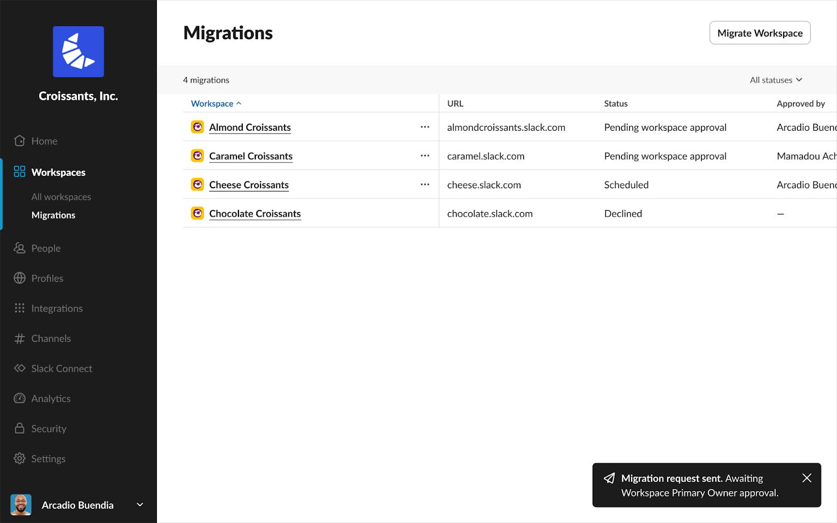This screenshot has width=837, height=523.
Task: Click the Almond Croissants workspace icon
Action: 197,127
